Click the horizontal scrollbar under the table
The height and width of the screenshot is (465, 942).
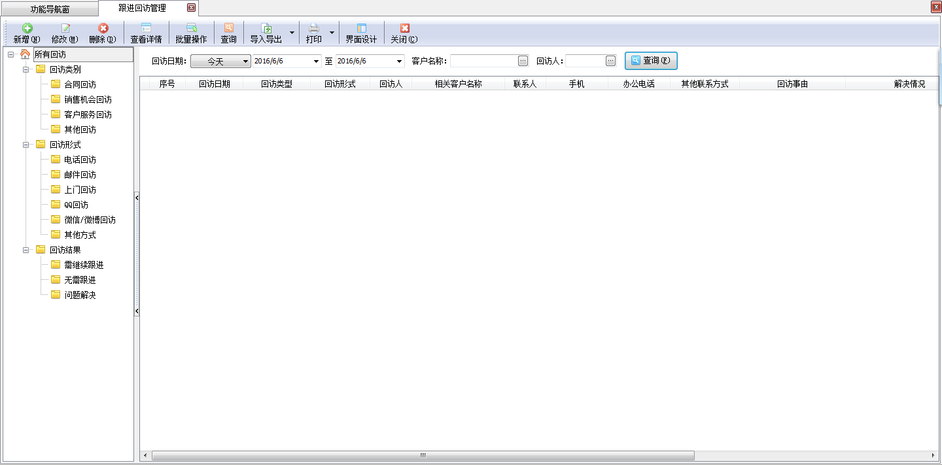coord(423,455)
